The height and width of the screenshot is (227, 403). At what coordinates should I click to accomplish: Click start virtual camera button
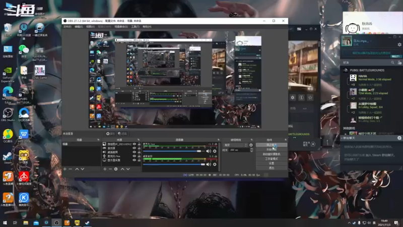click(x=272, y=154)
